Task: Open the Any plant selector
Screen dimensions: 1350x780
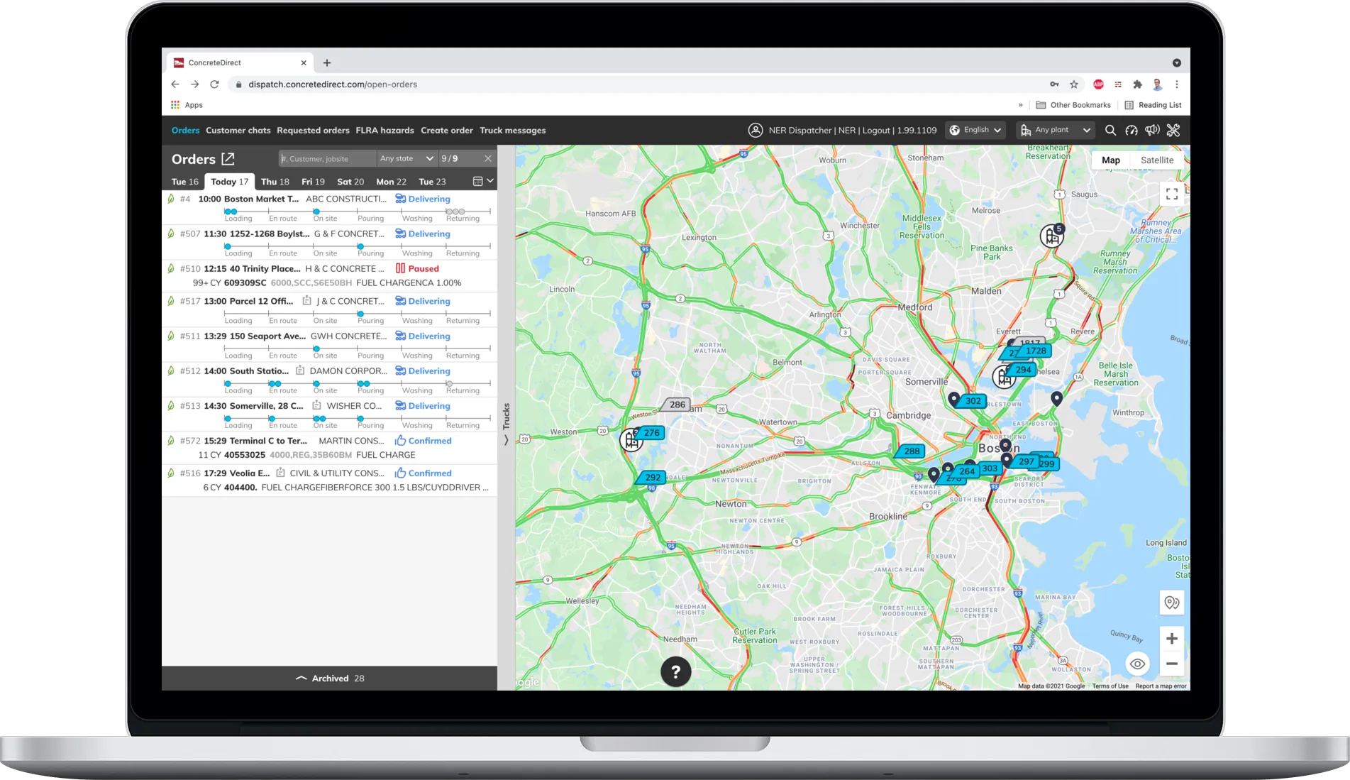Action: coord(1055,131)
